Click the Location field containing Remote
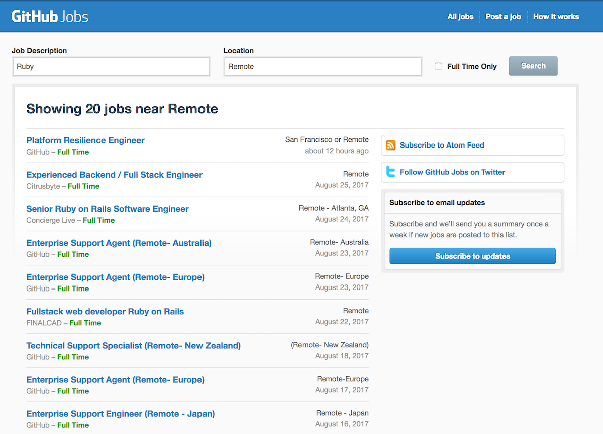 pos(323,66)
